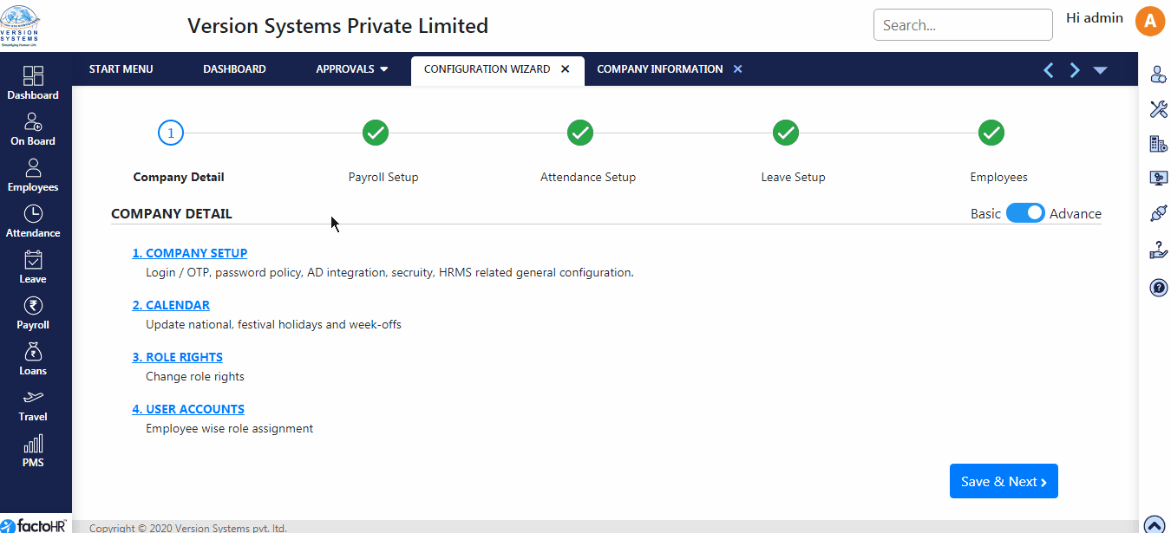Open the Loans money bag icon
1171x533 pixels.
coord(33,352)
